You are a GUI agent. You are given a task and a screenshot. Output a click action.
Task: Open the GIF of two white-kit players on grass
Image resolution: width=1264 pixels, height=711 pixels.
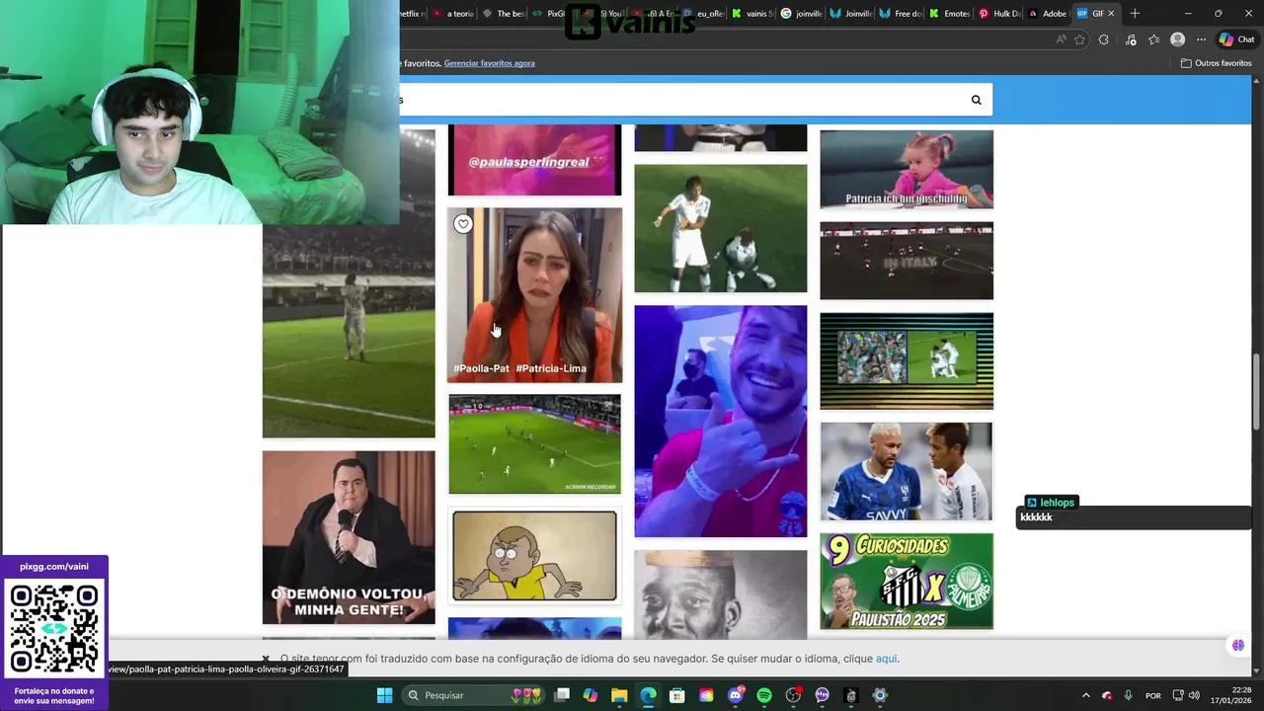(720, 228)
